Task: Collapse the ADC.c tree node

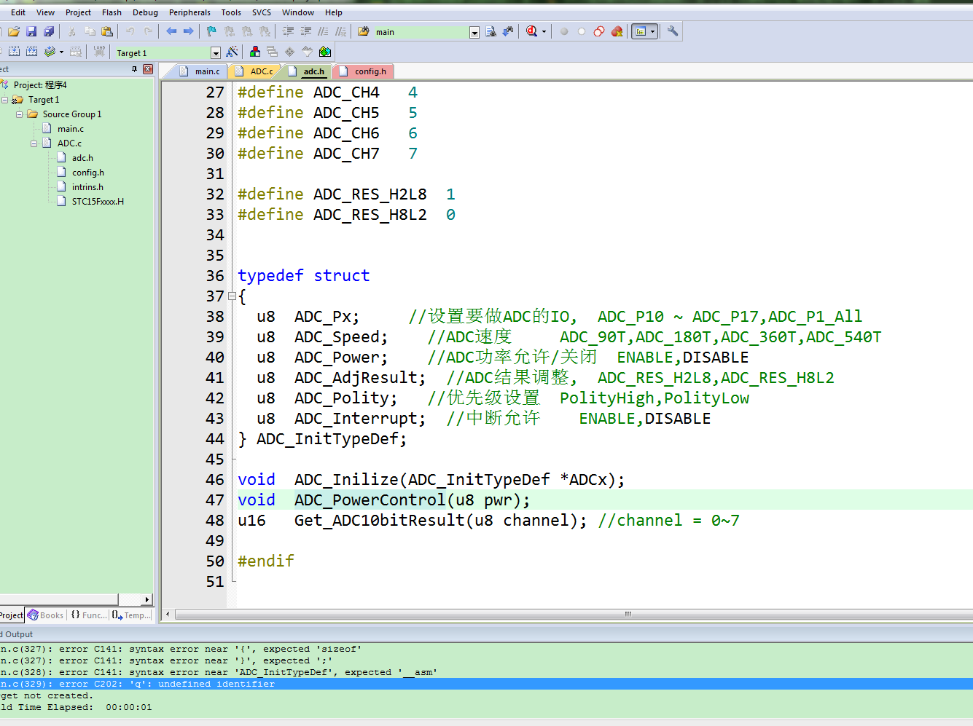Action: point(34,143)
